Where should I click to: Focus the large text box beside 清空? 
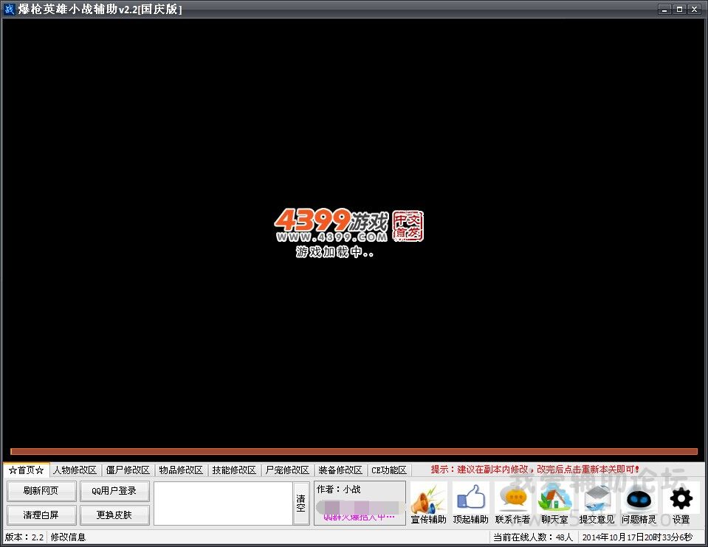click(x=223, y=503)
